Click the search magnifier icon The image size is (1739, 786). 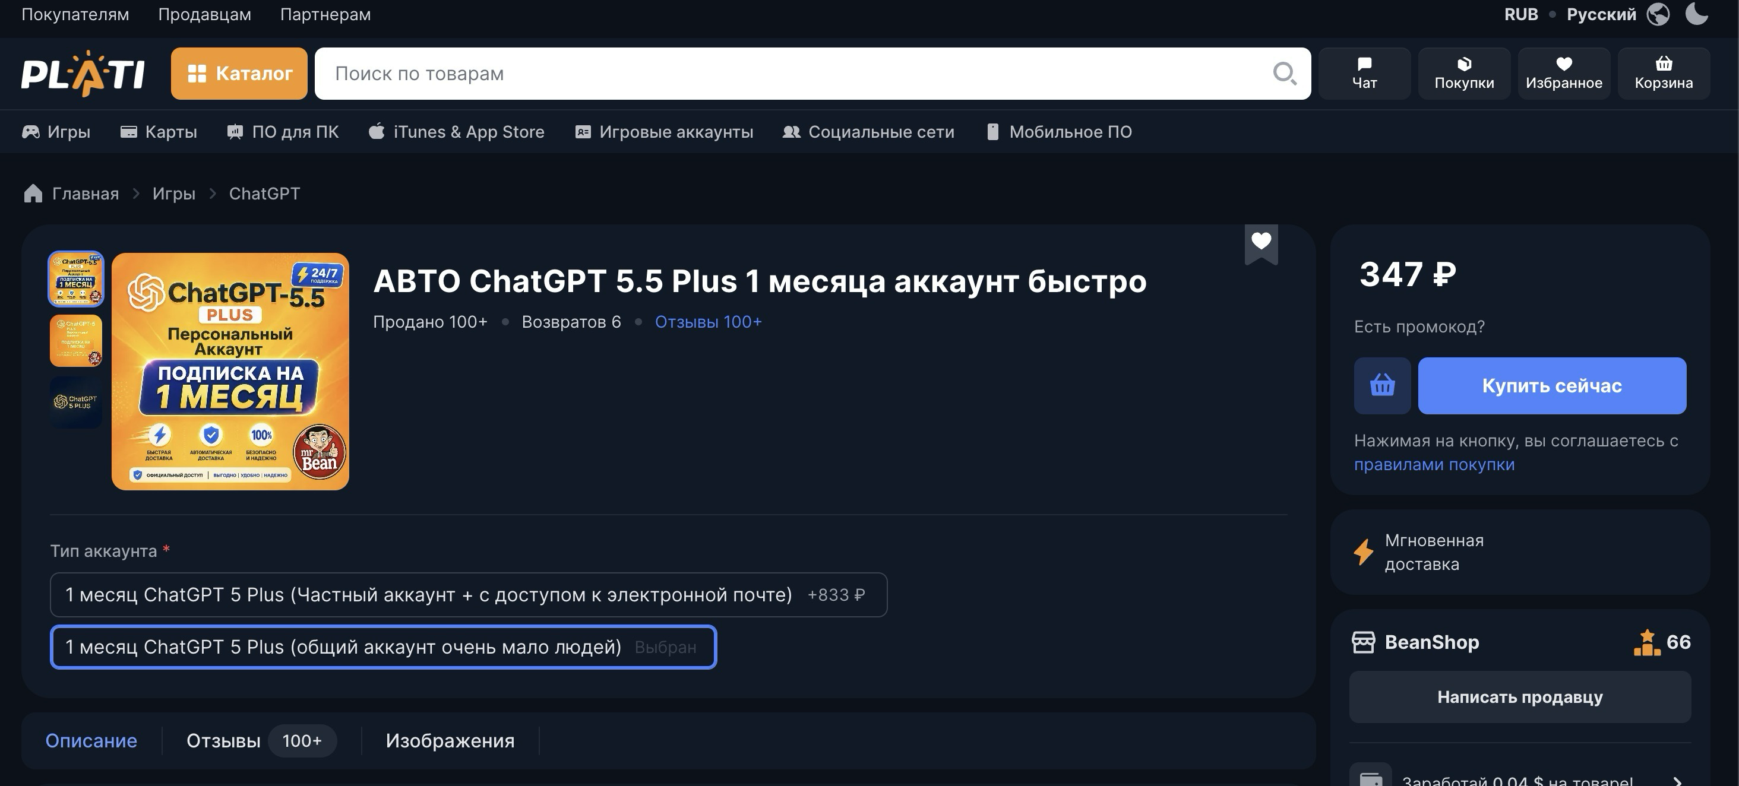(1284, 73)
